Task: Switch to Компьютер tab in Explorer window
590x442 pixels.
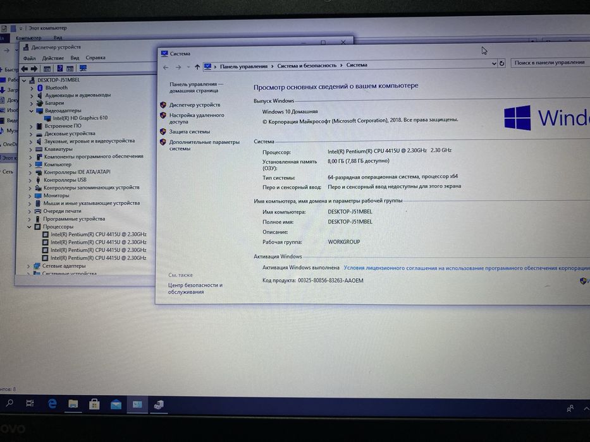Action: (x=28, y=38)
